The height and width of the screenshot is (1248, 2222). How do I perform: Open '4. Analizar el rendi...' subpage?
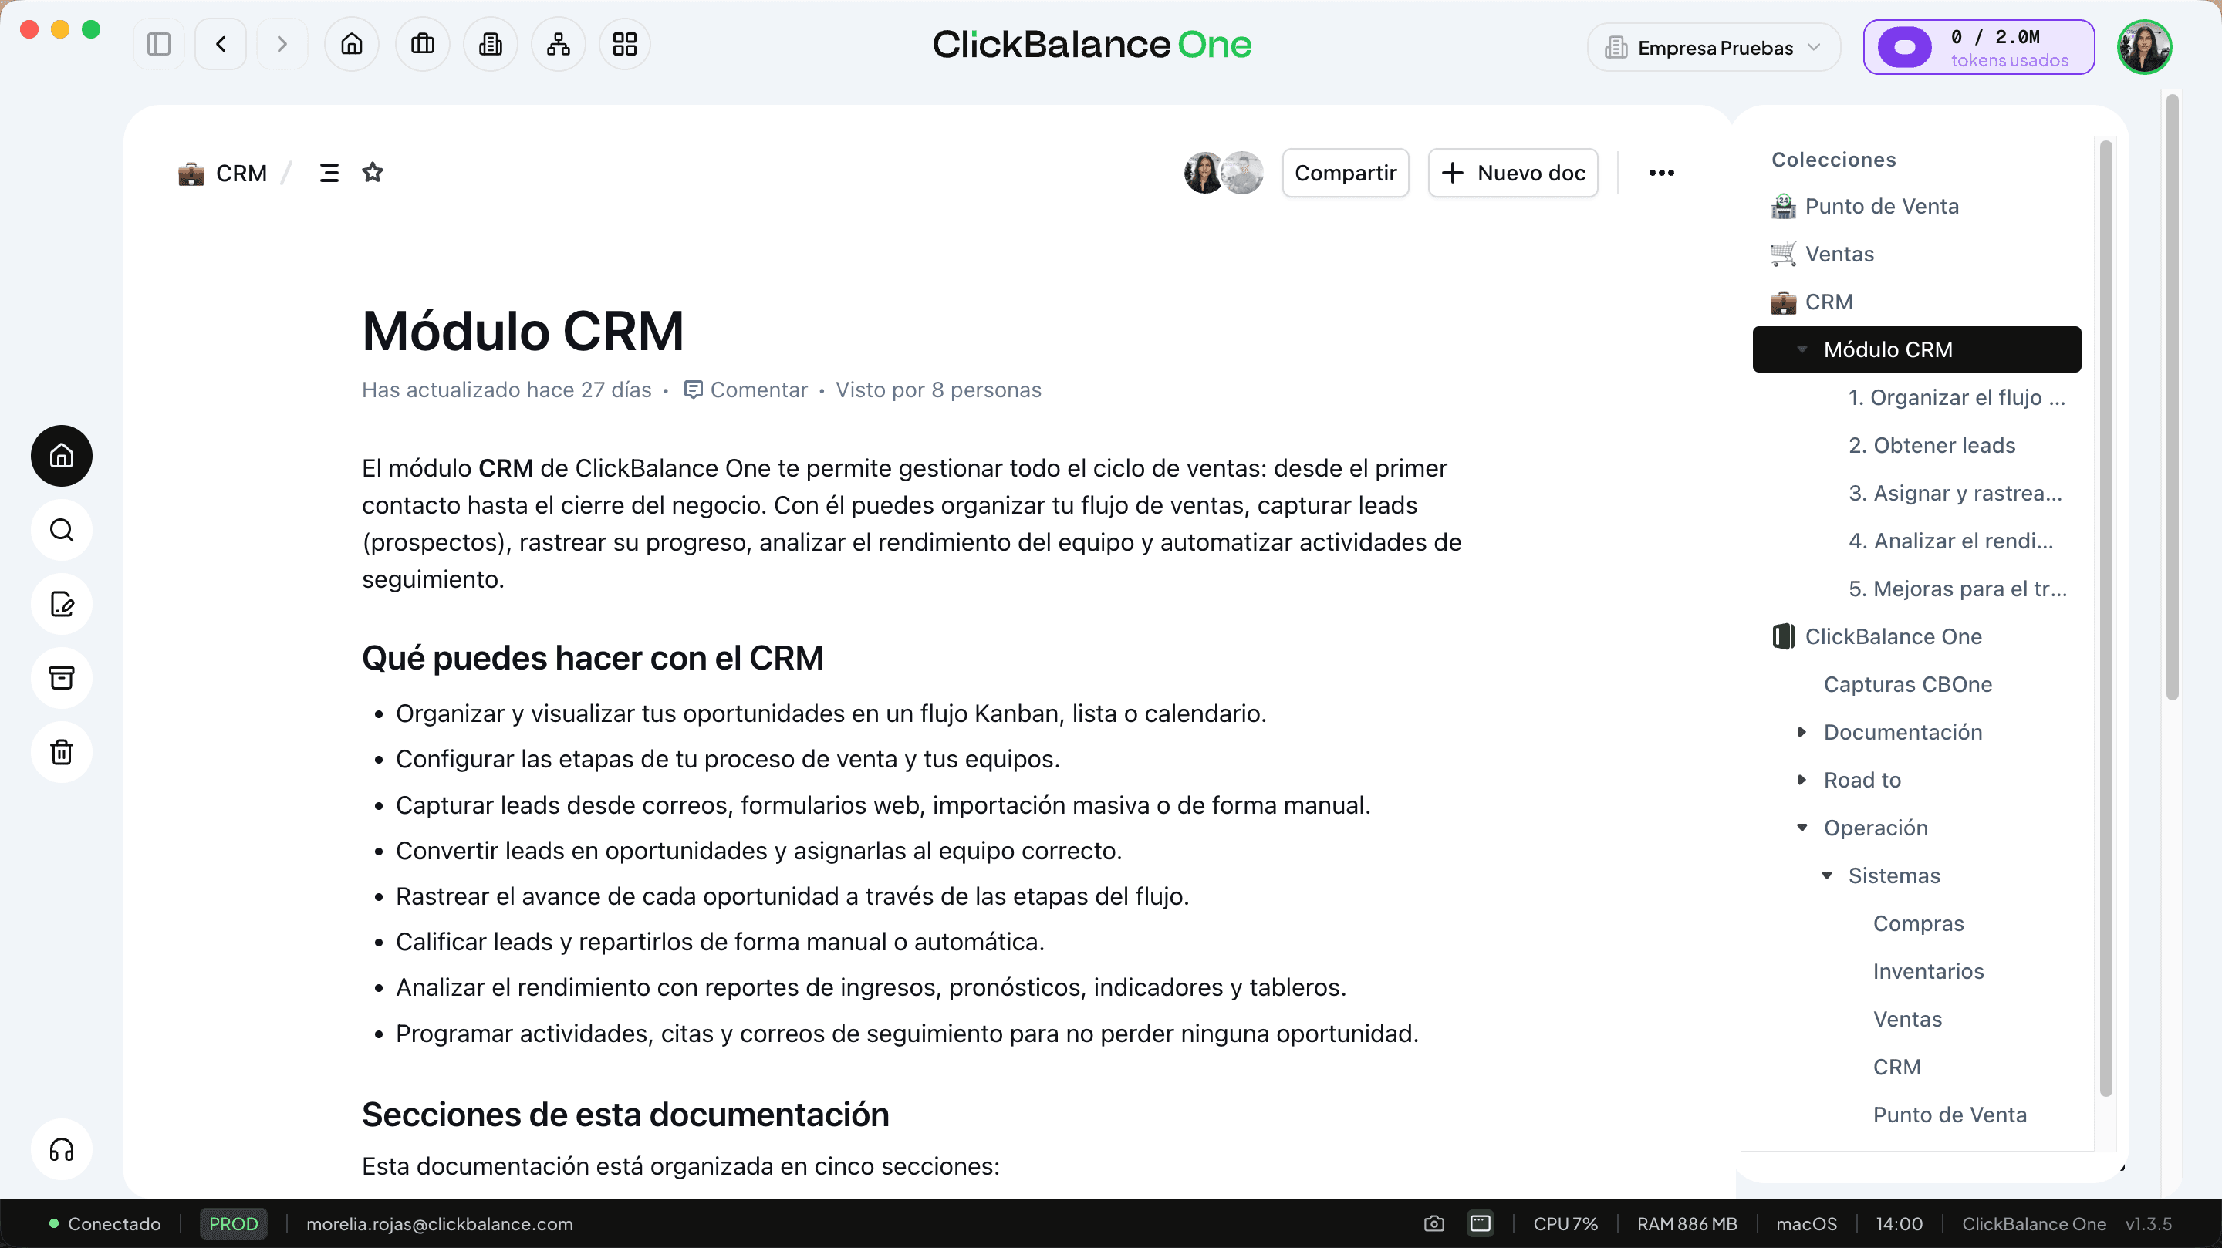tap(1951, 541)
